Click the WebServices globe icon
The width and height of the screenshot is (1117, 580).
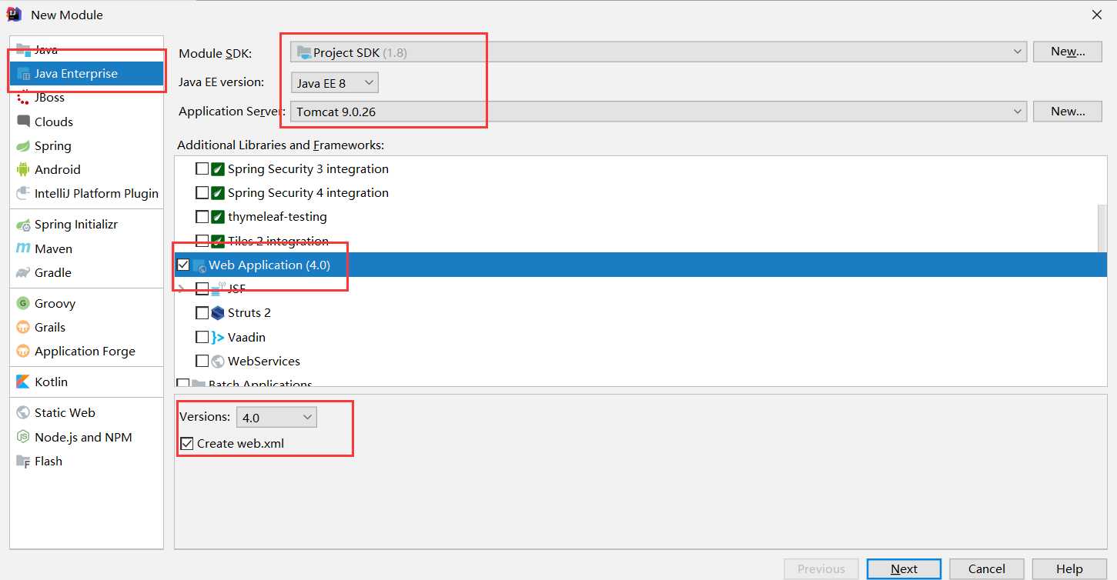coord(218,361)
